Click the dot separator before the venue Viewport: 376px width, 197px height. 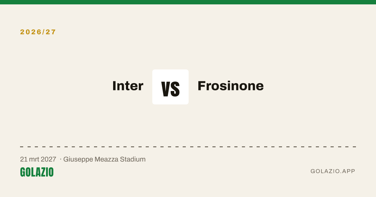coord(60,159)
